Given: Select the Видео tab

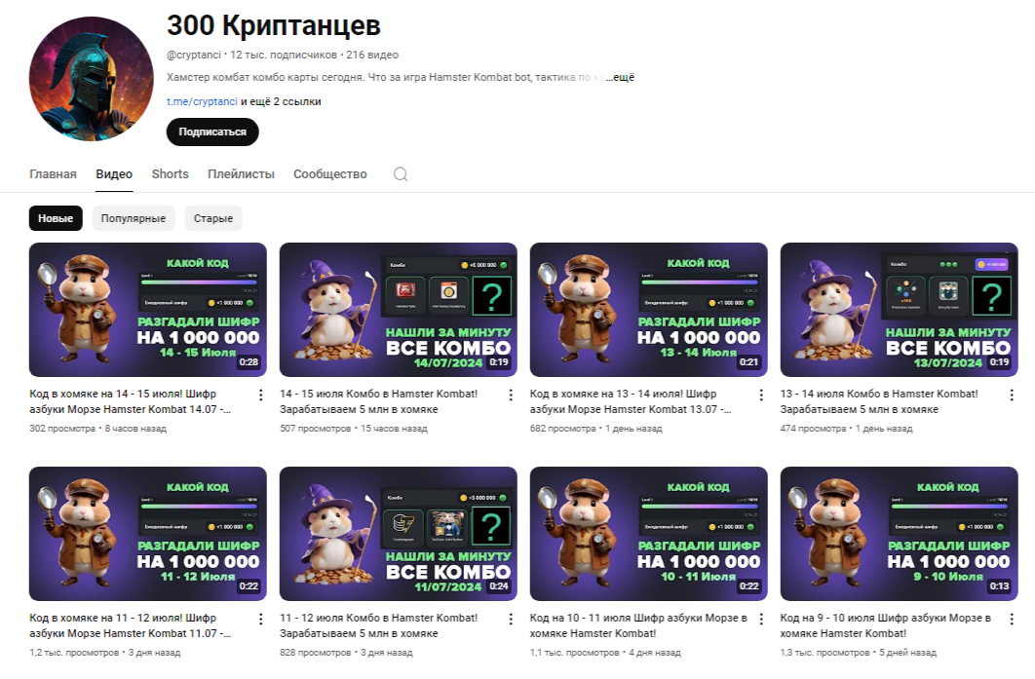Looking at the screenshot, I should (x=114, y=174).
